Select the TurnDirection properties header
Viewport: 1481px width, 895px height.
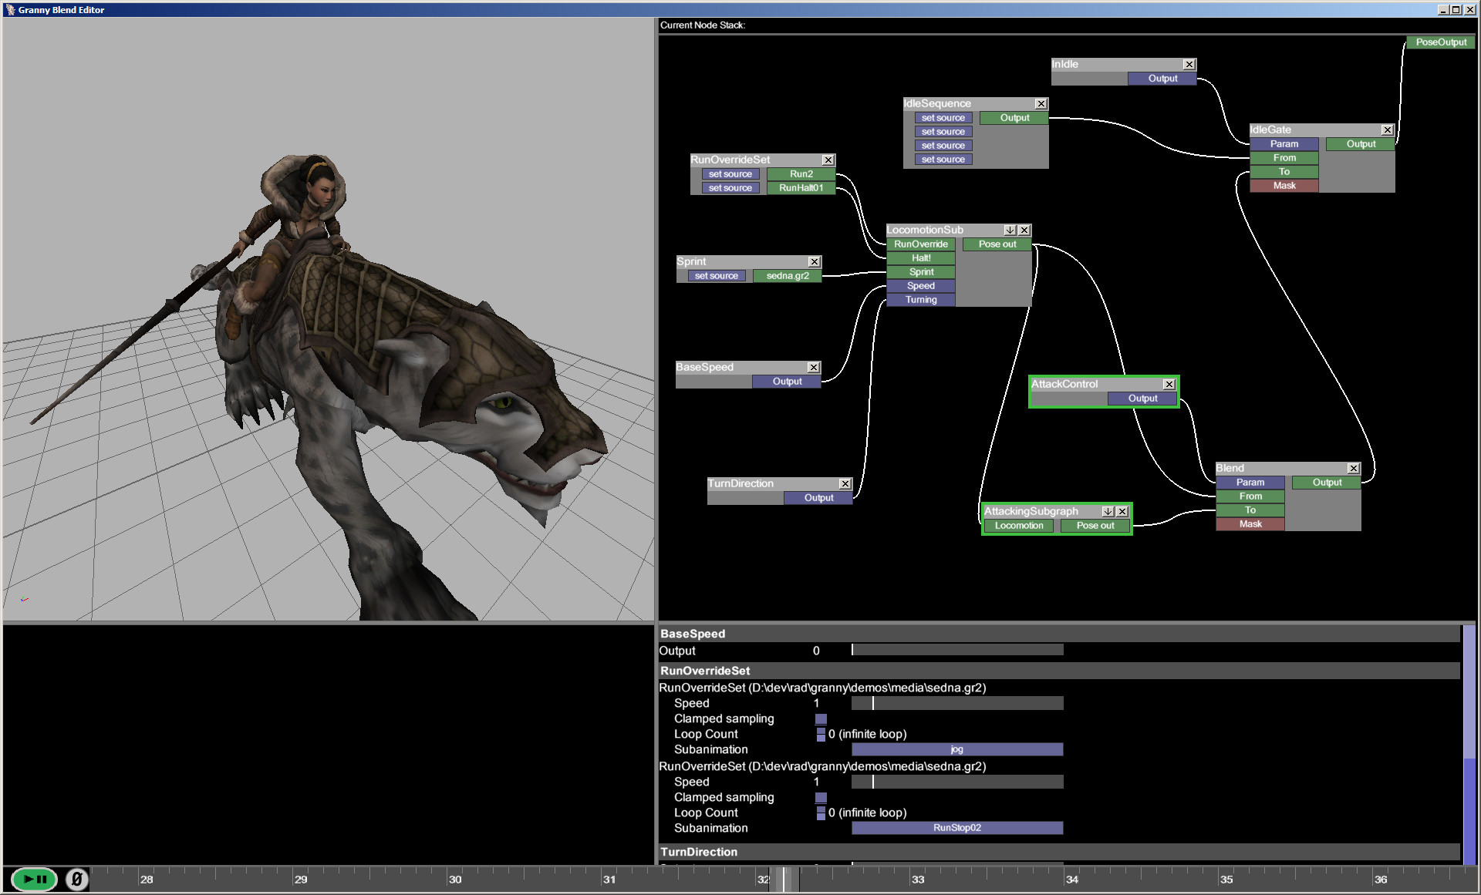click(x=1059, y=852)
